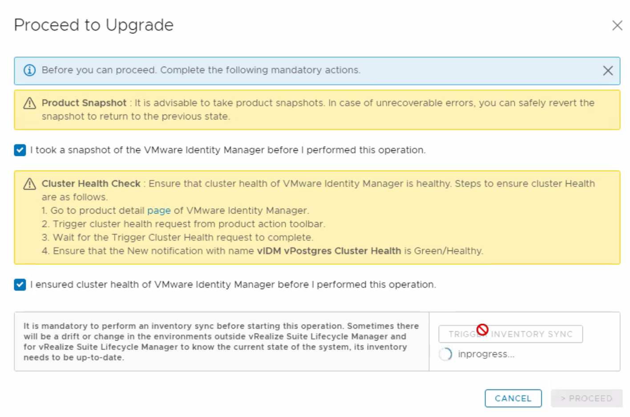Click the Proceed button
Viewport: 630px width, 417px height.
[x=586, y=398]
